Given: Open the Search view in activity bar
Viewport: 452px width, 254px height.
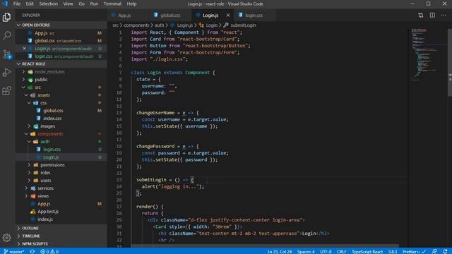Looking at the screenshot, I should point(6,35).
